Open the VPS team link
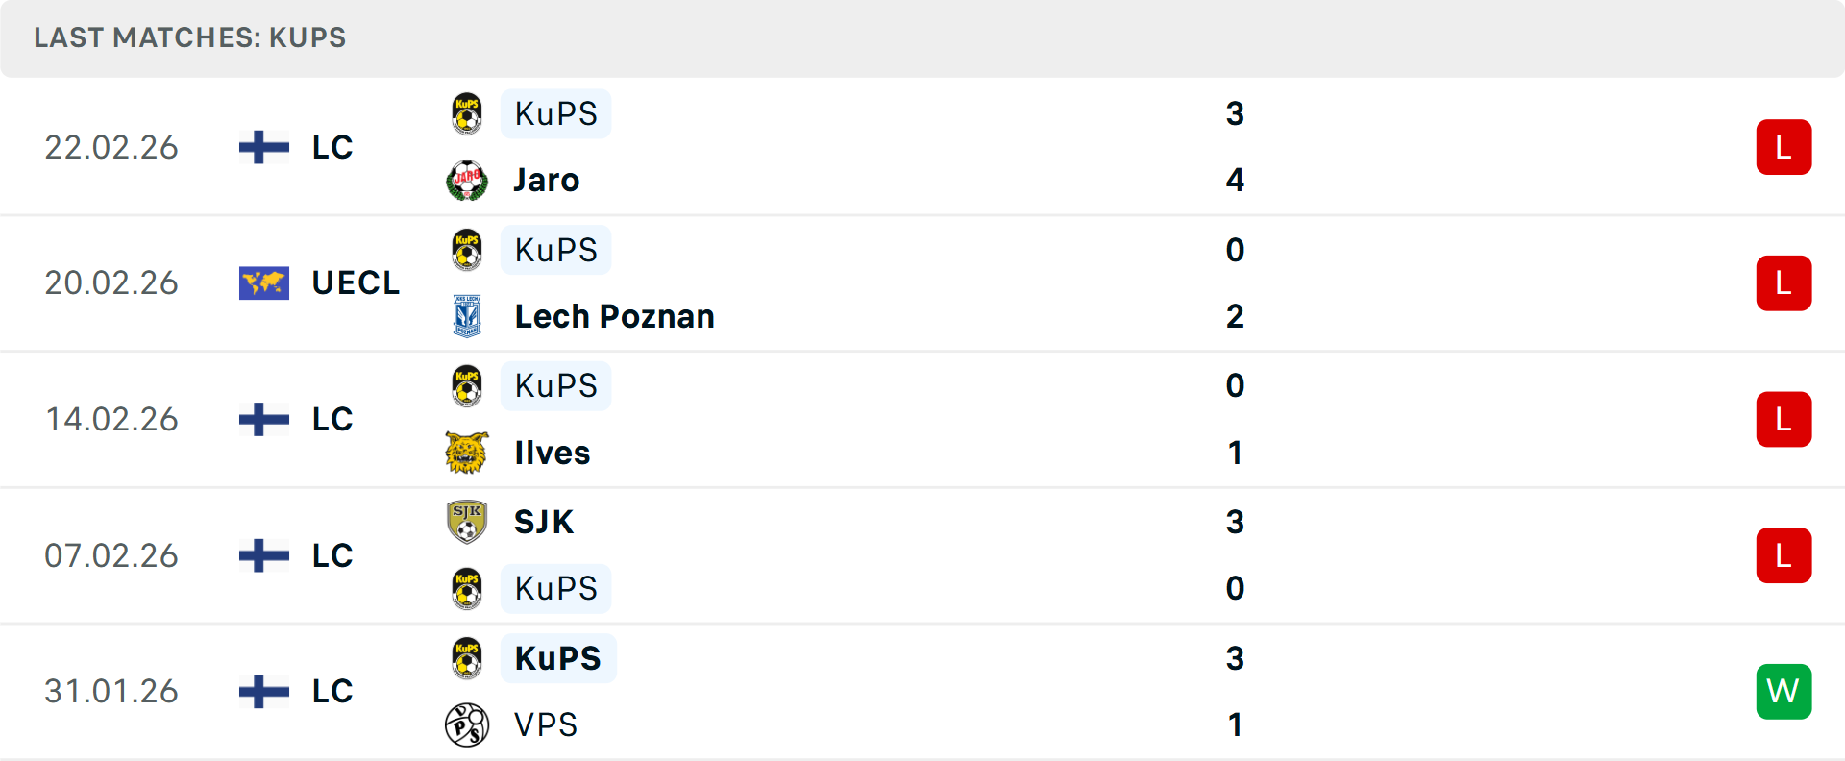The height and width of the screenshot is (761, 1845). [x=546, y=724]
